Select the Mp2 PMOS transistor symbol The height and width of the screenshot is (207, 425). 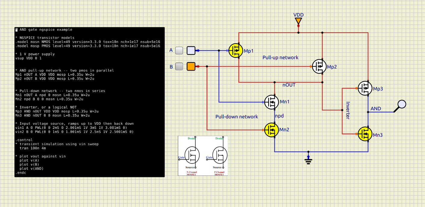(319, 66)
